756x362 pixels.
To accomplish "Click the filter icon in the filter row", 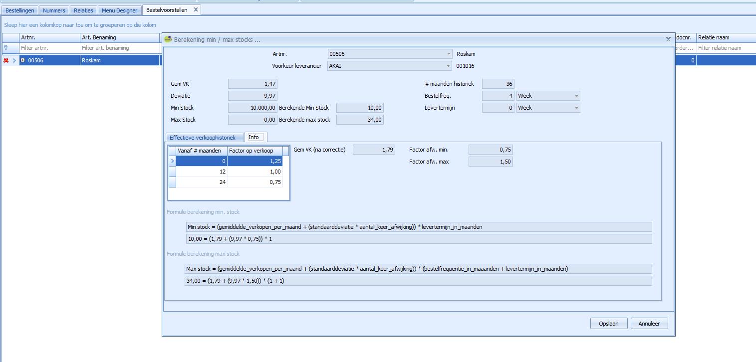I will (6, 48).
